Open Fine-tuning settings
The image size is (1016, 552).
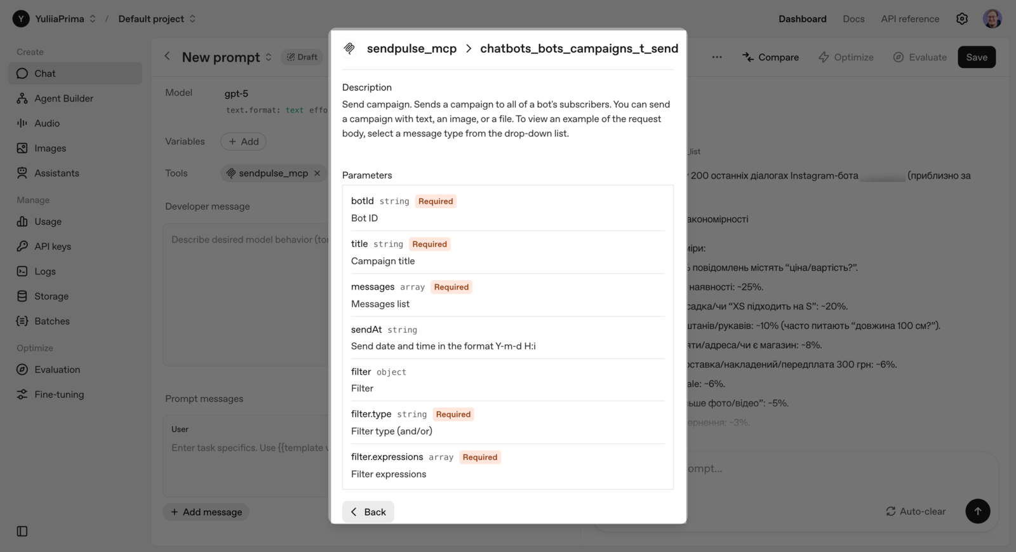(59, 394)
